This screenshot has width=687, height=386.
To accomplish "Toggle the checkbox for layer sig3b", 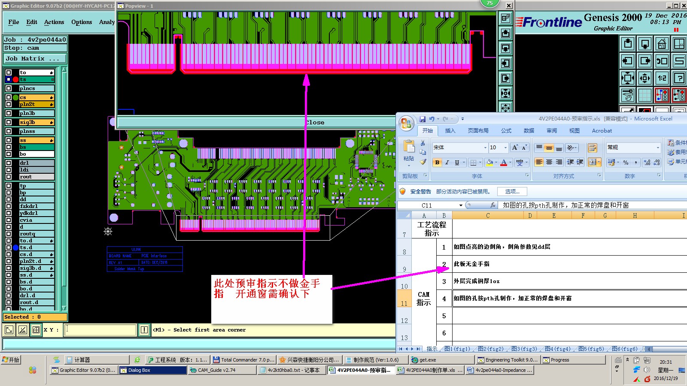I will pyautogui.click(x=9, y=122).
